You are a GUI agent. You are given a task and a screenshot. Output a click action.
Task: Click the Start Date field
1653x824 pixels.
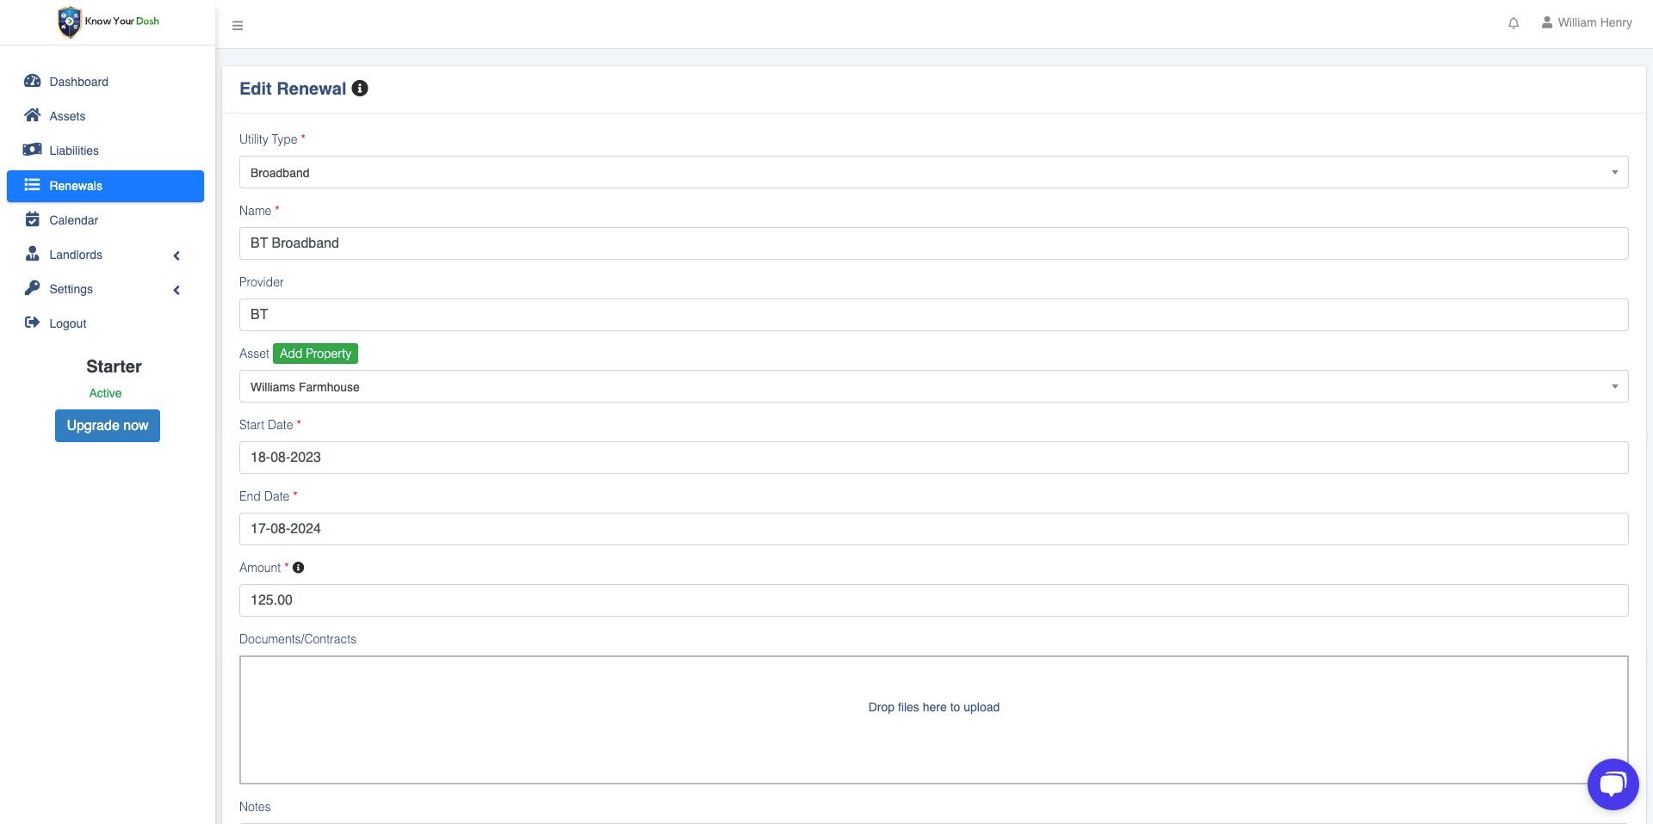point(933,458)
